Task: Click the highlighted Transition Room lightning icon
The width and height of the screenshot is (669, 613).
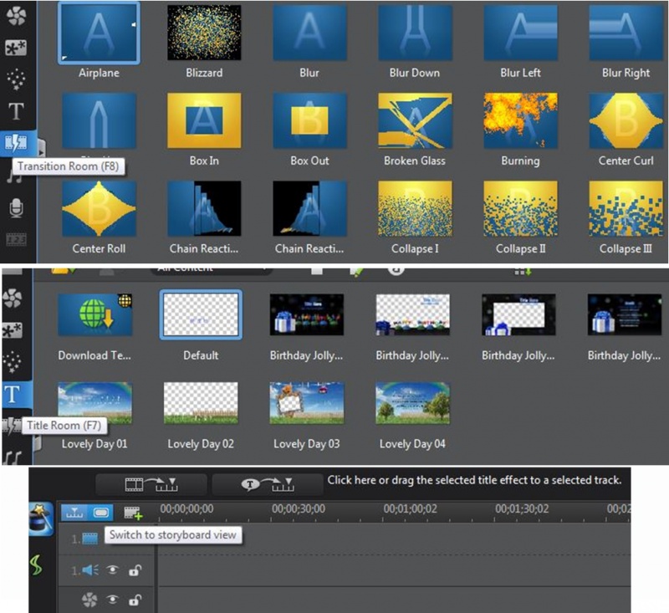Action: point(16,142)
